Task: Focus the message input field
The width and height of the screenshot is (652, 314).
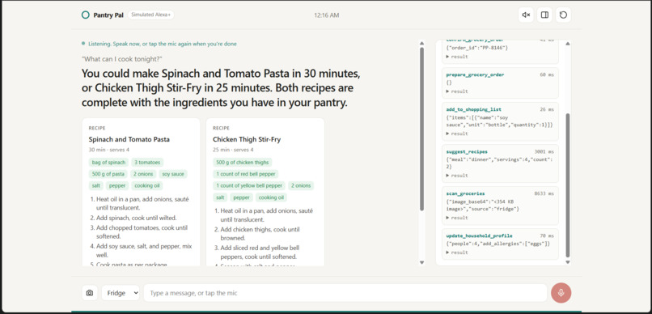Action: click(x=345, y=293)
